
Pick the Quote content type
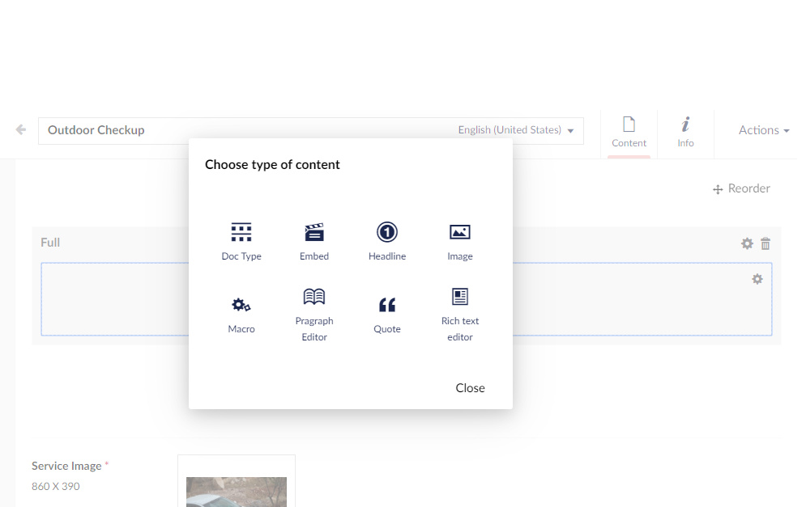point(387,306)
